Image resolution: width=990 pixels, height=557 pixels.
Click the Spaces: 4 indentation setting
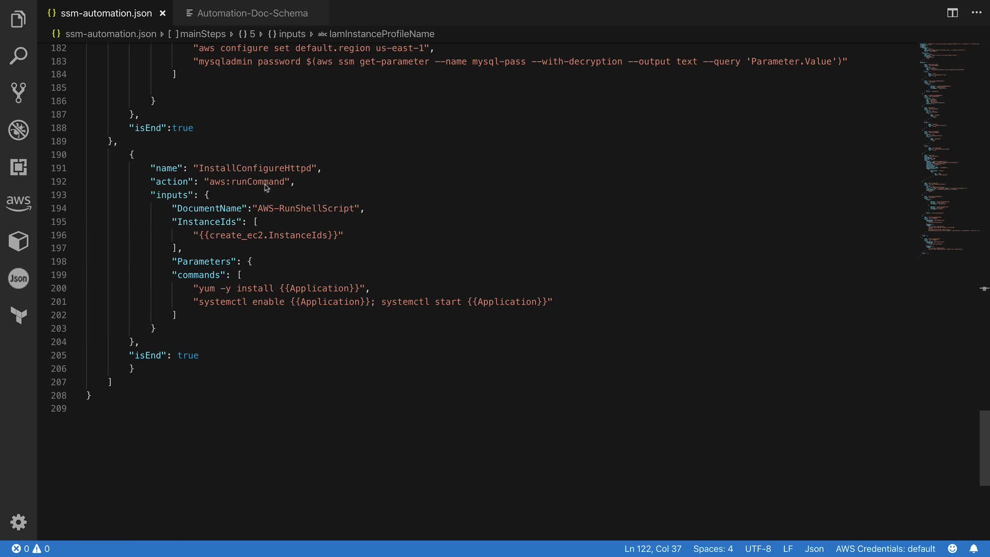pyautogui.click(x=713, y=549)
